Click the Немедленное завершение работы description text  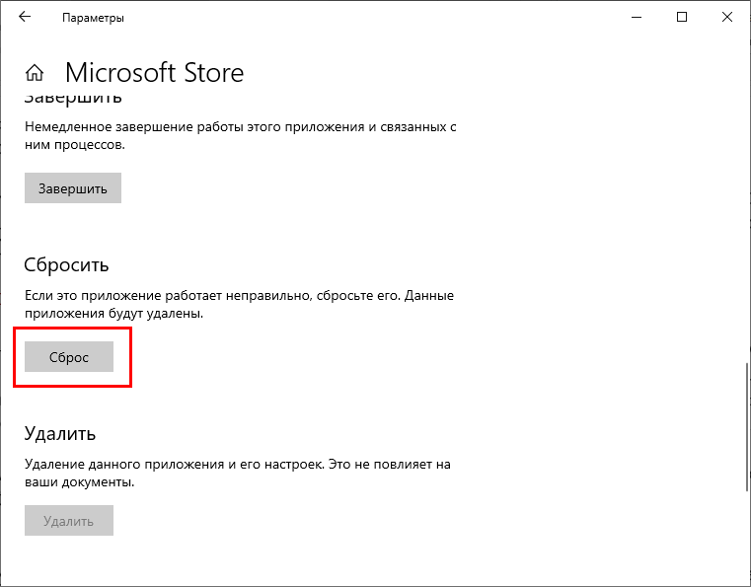241,135
